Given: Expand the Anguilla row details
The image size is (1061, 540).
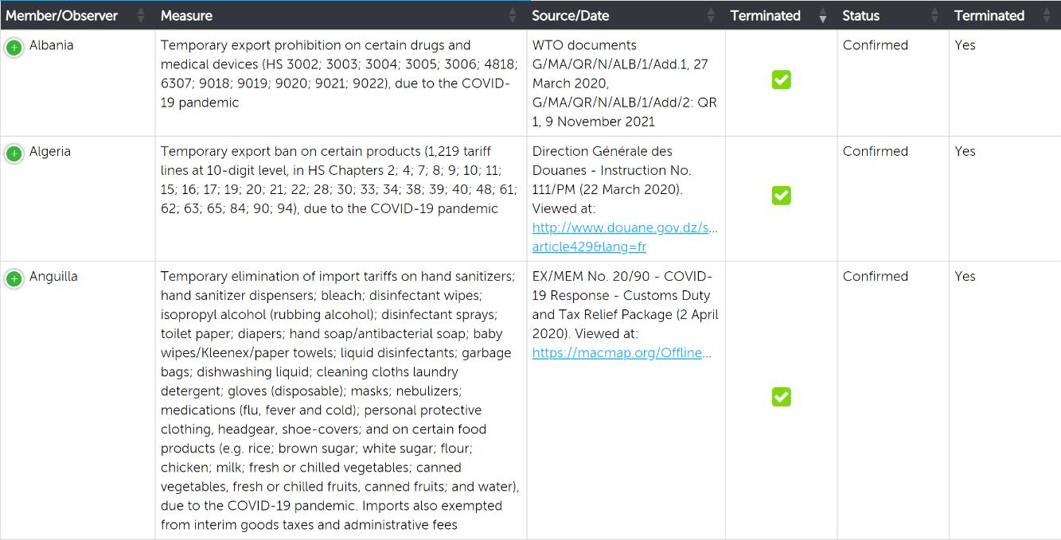Looking at the screenshot, I should (x=14, y=278).
